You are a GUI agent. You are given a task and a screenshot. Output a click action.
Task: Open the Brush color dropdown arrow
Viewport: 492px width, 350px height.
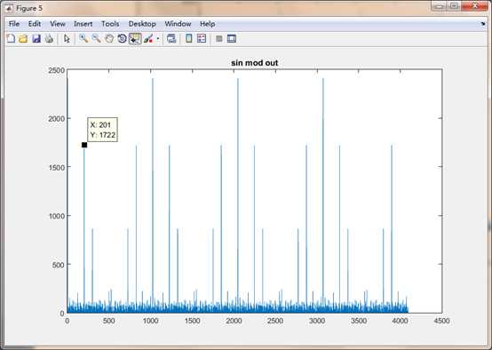(158, 39)
